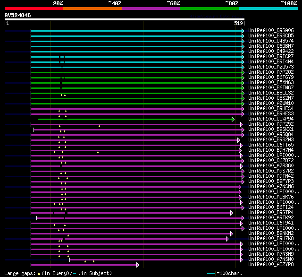This screenshot has width=302, height=277.
Task: Open hit UniRef100_O48574
Action: pos(271,41)
